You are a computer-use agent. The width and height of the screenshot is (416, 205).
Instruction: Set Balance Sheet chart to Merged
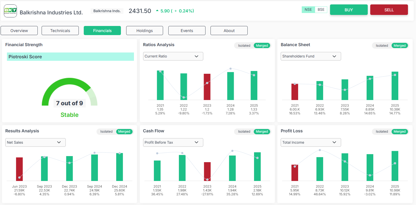tap(400, 46)
